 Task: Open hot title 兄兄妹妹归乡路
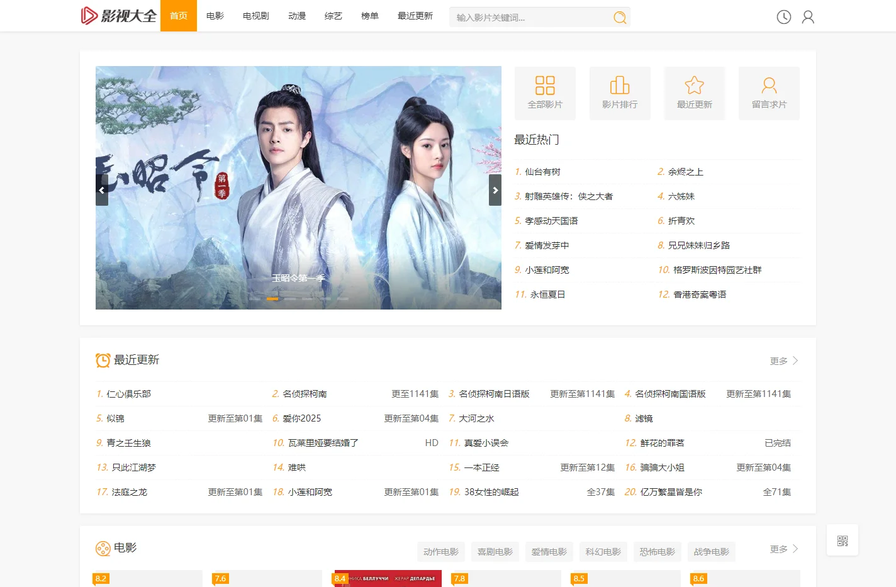pyautogui.click(x=699, y=245)
